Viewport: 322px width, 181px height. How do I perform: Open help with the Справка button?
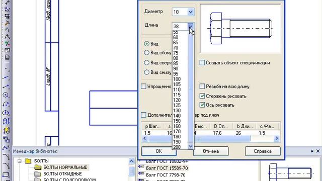click(263, 151)
